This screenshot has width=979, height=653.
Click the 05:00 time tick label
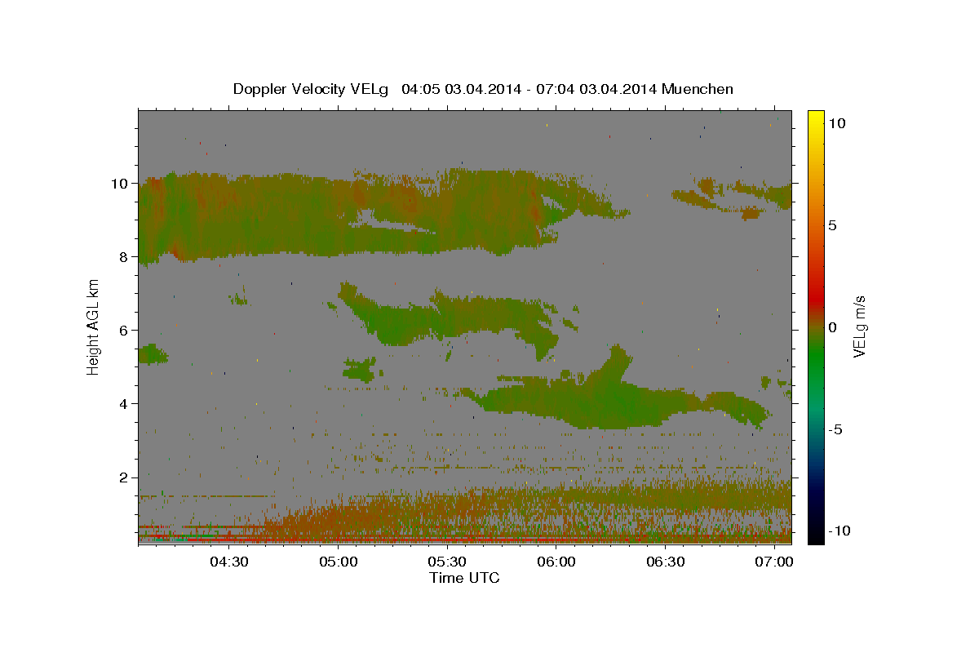click(338, 562)
